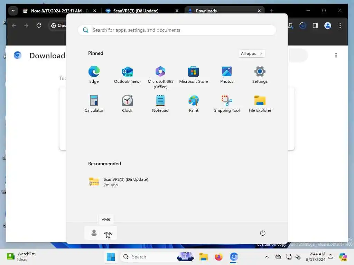Show hidden system tray icons
Image resolution: width=354 pixels, height=265 pixels.
tap(267, 257)
